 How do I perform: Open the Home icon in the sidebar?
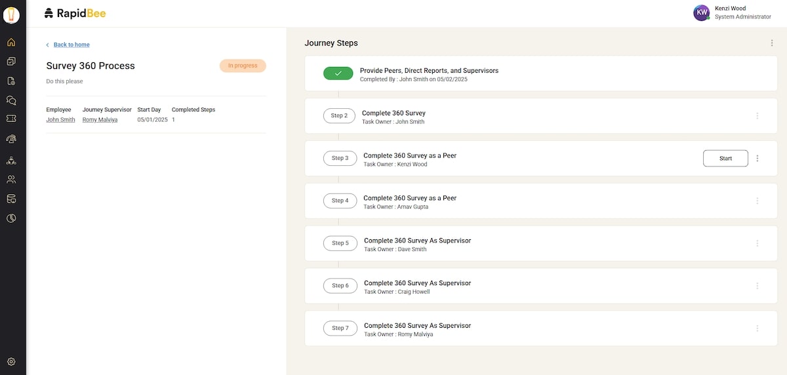[x=11, y=43]
